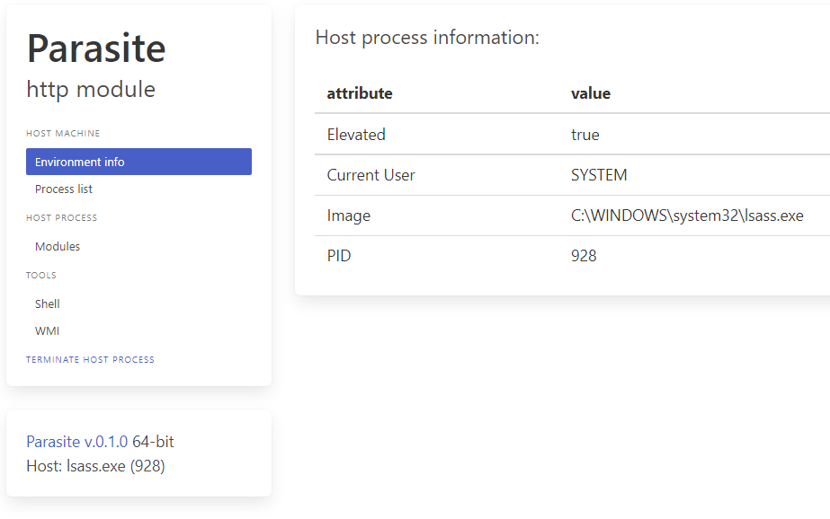
Task: Click the 'http module' subtitle
Action: click(x=91, y=90)
